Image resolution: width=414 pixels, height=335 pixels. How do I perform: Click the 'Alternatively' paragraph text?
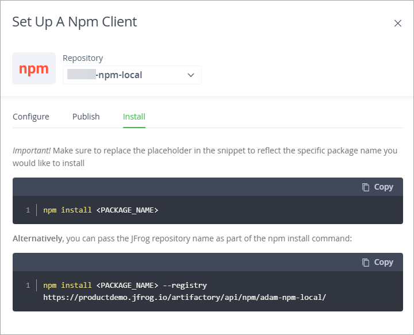point(182,238)
